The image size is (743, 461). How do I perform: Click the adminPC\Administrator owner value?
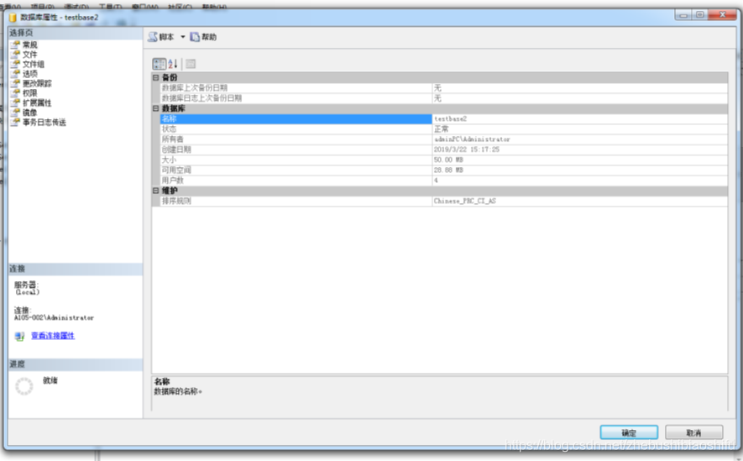tap(472, 139)
